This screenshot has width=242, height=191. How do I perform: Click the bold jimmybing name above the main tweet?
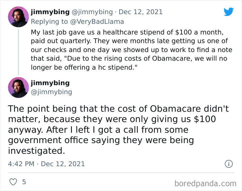tap(50, 83)
